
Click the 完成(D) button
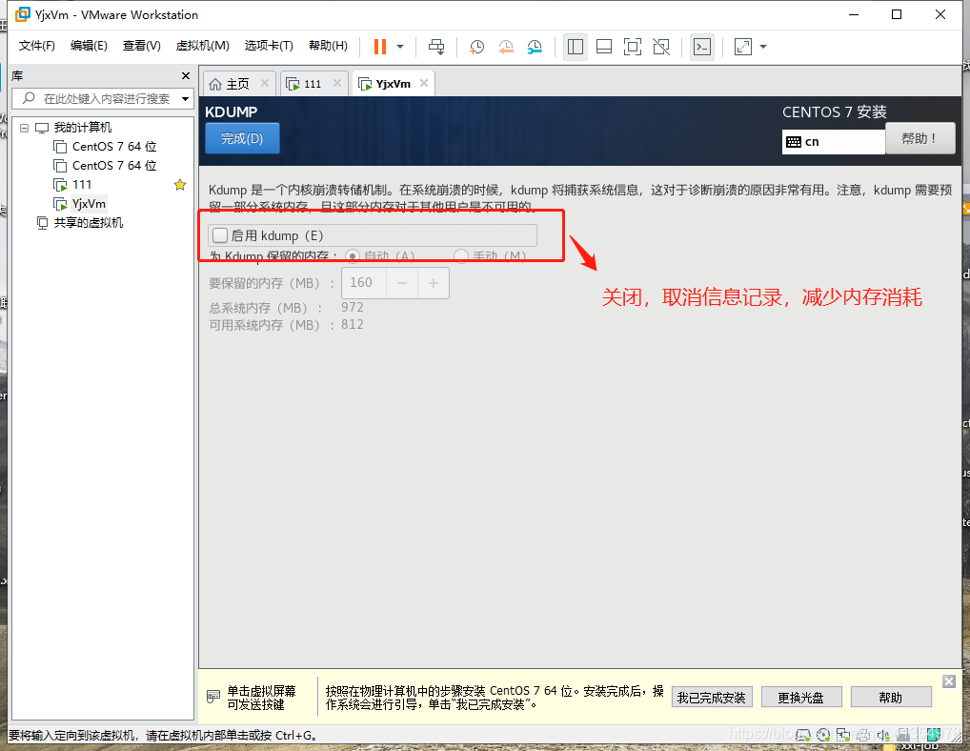tap(242, 137)
